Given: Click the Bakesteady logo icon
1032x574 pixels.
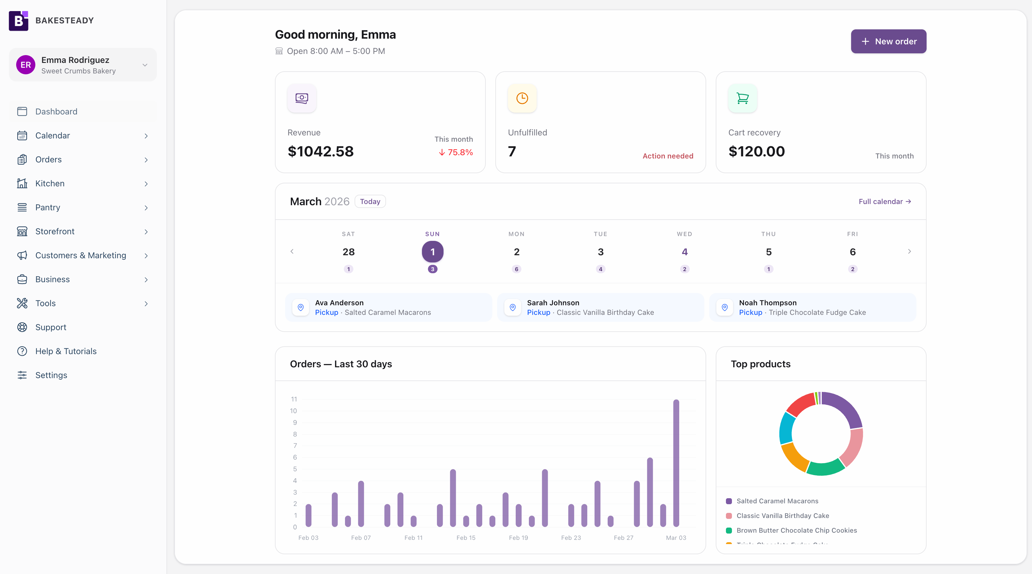Looking at the screenshot, I should 18,20.
